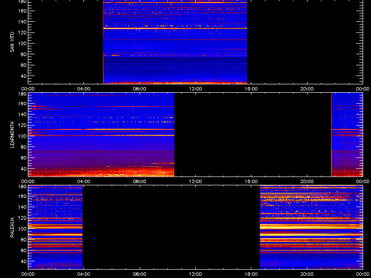Select the 12:00 tick label under Learmonth panel

click(x=195, y=182)
